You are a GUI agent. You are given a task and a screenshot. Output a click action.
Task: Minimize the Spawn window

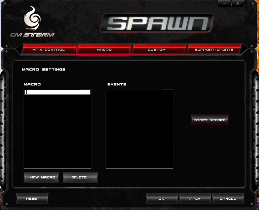coord(225,3)
